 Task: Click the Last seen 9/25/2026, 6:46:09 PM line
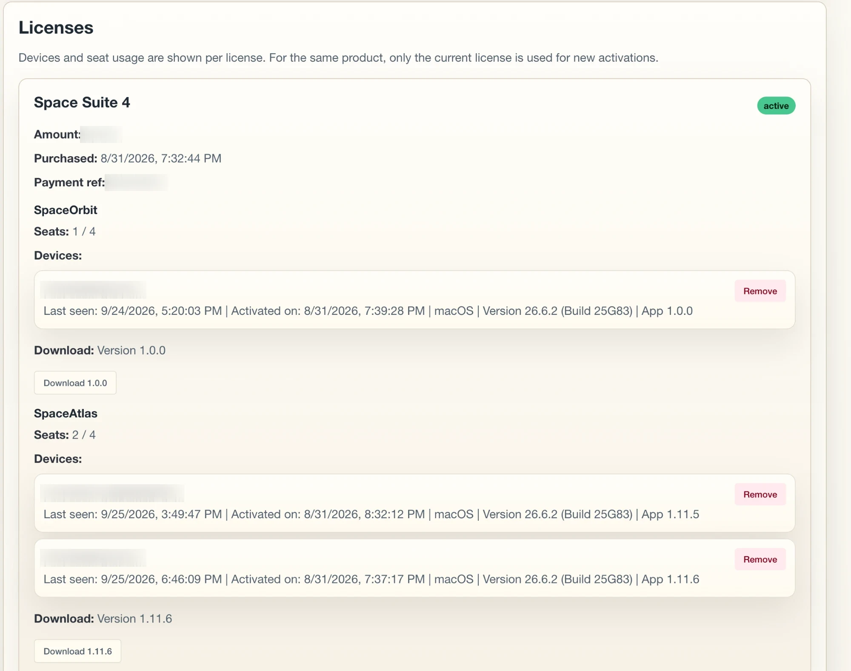pos(371,580)
